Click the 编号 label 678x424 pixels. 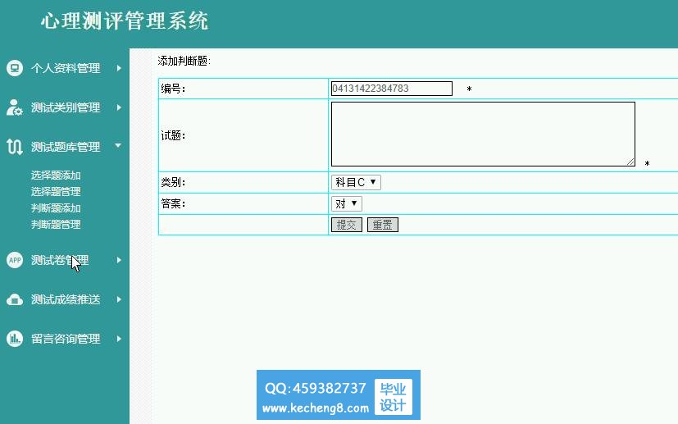pos(173,89)
